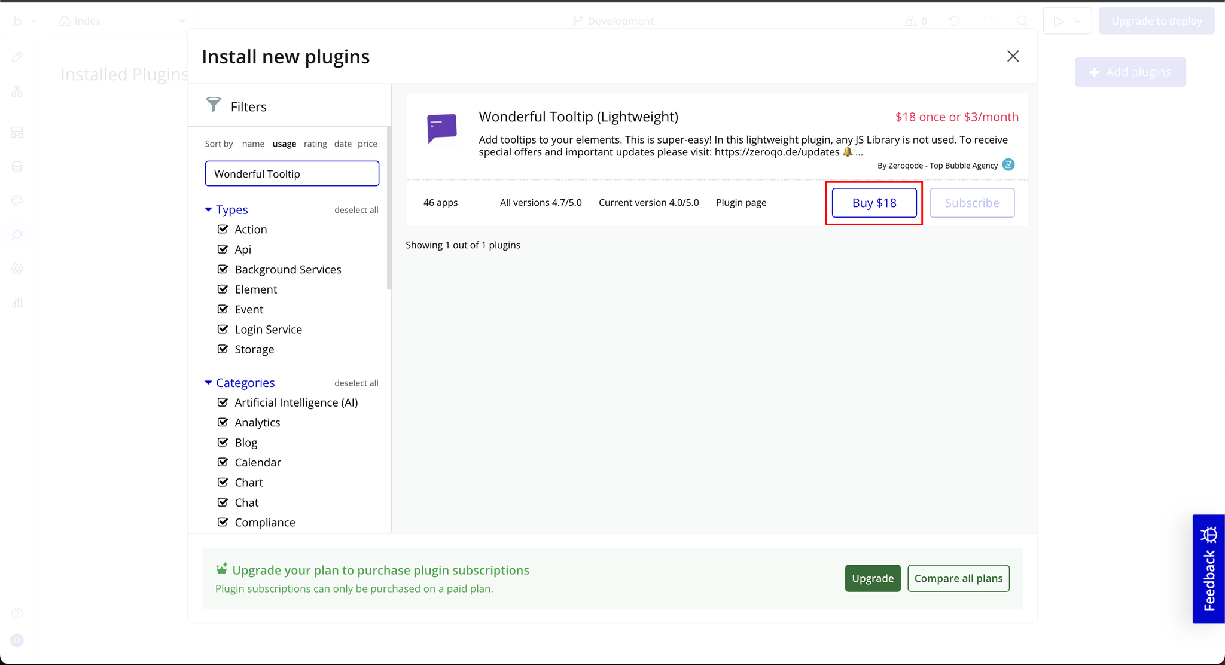The width and height of the screenshot is (1225, 665).
Task: Open the Backend workflows sidebar icon
Action: click(x=17, y=132)
